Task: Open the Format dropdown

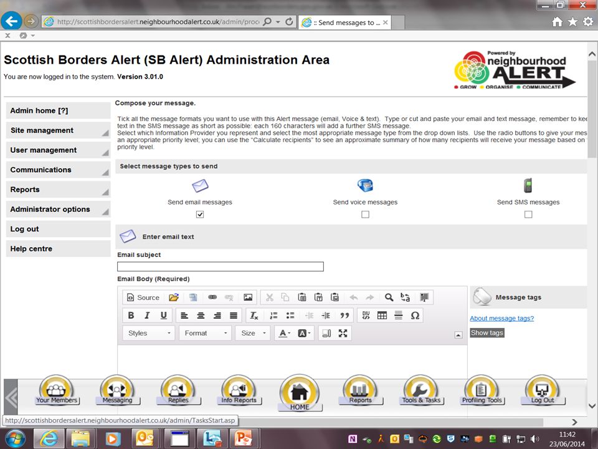Action: [206, 333]
